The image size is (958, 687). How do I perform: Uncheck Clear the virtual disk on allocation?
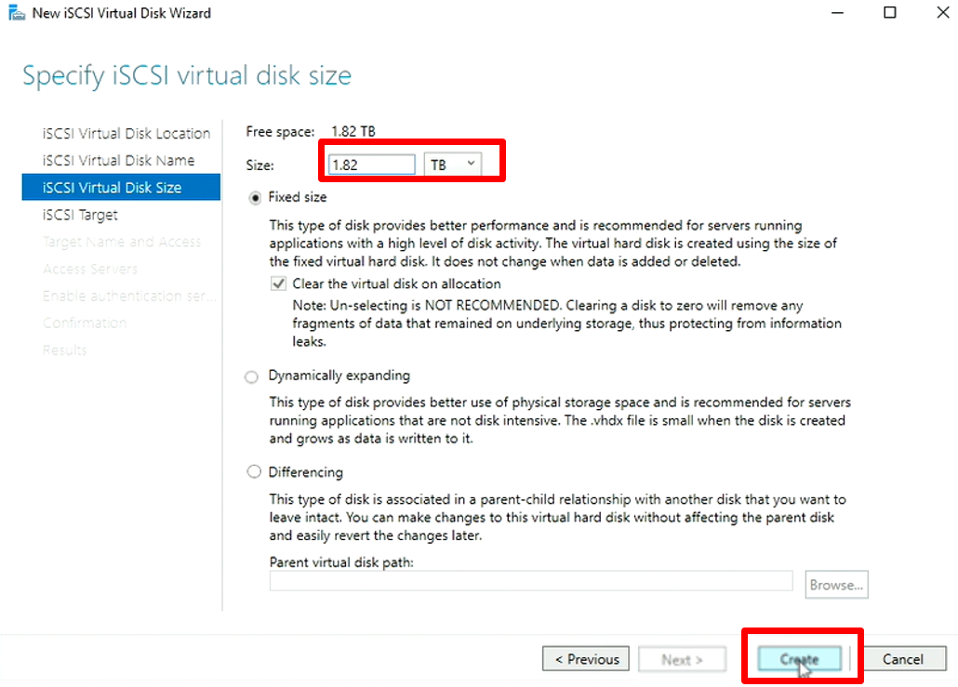pyautogui.click(x=279, y=284)
